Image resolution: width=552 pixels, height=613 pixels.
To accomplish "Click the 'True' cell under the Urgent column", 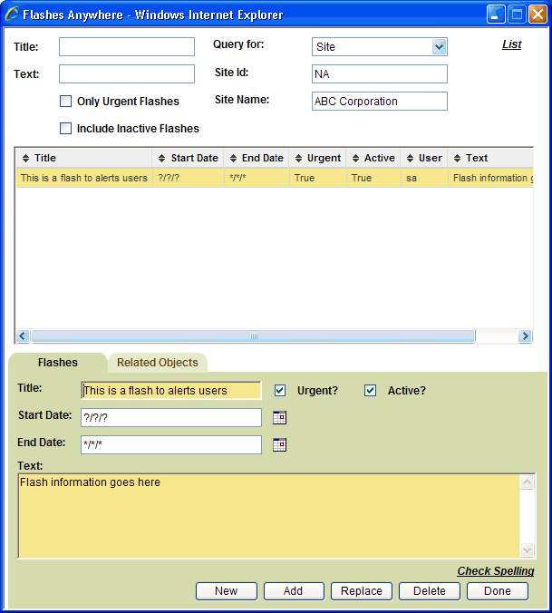I will tap(317, 178).
